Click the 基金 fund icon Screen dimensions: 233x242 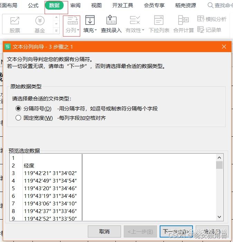[40, 25]
